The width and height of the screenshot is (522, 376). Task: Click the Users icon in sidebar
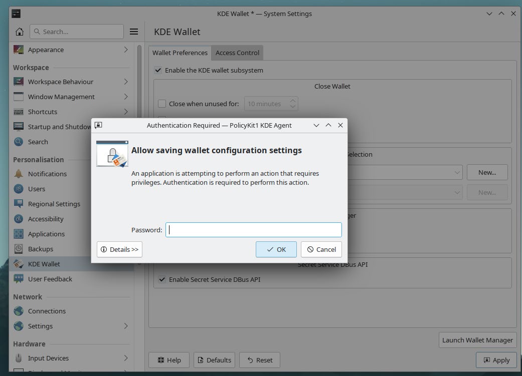[19, 189]
